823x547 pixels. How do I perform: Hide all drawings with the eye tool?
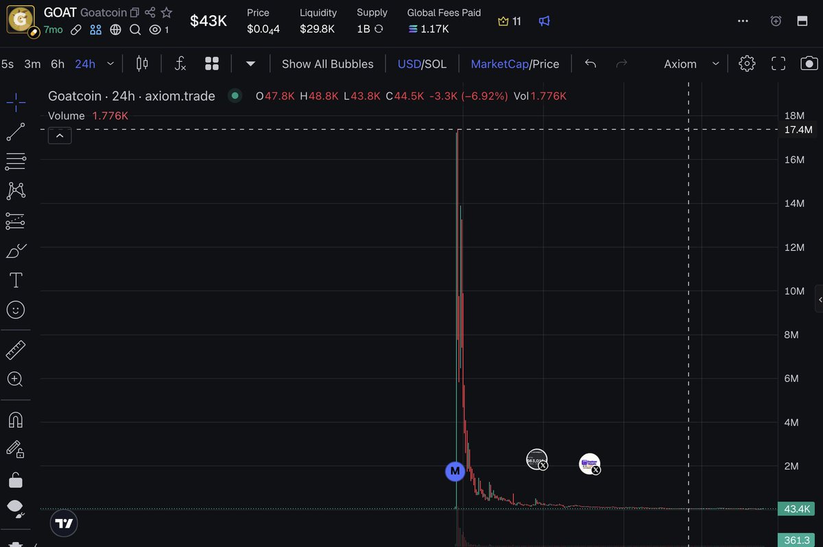(16, 509)
